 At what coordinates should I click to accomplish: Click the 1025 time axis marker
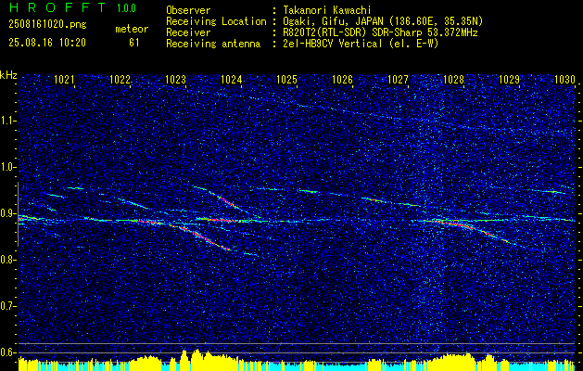287,79
